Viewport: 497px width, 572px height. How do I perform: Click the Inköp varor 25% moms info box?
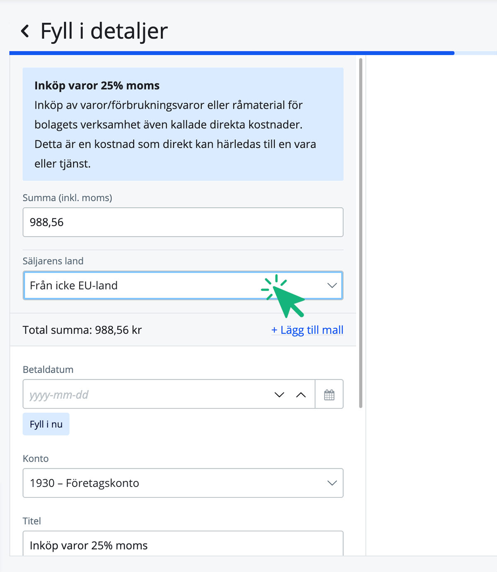point(182,123)
